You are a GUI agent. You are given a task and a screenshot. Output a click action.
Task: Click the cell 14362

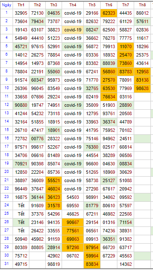[x=125, y=264]
